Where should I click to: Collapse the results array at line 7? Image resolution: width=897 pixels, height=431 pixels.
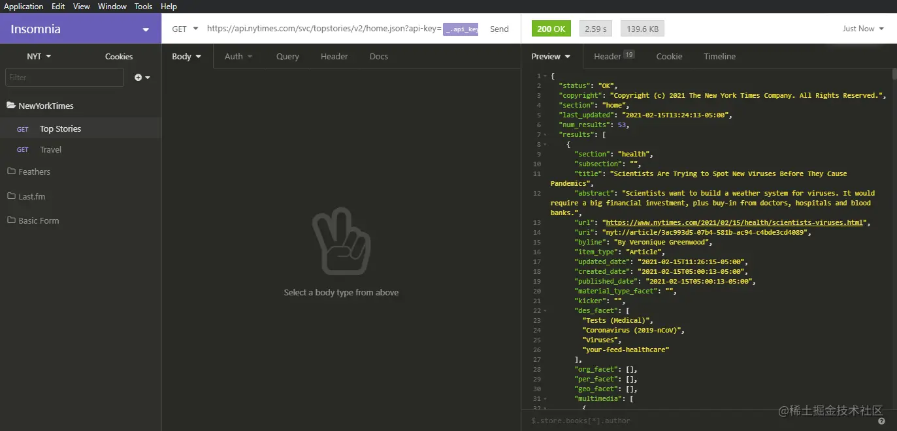pyautogui.click(x=545, y=134)
